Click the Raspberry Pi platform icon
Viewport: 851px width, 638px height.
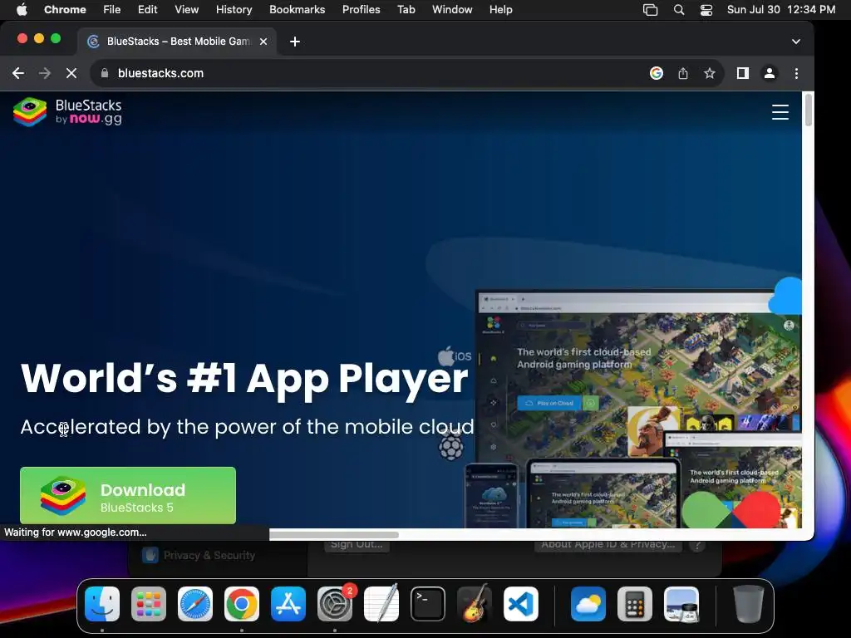tap(450, 445)
